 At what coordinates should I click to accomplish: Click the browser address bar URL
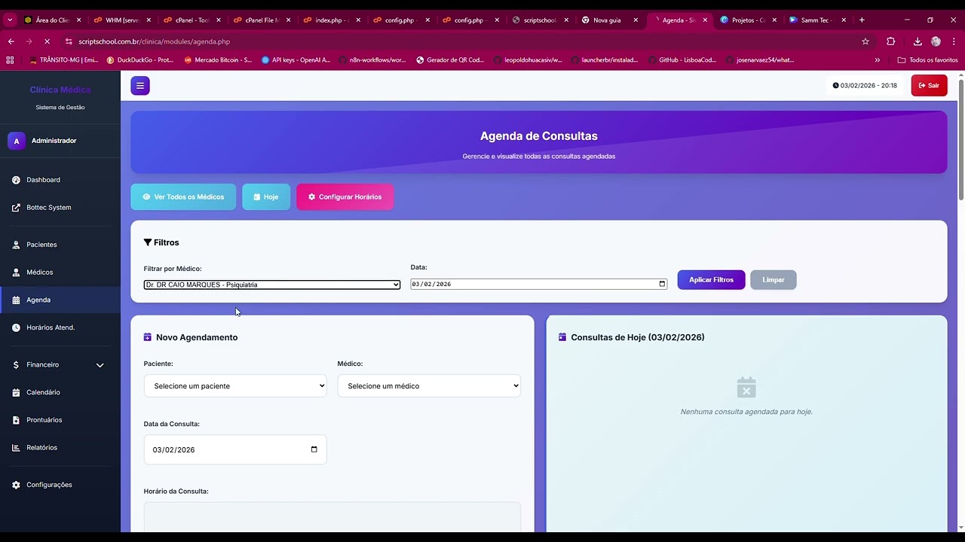click(x=155, y=41)
